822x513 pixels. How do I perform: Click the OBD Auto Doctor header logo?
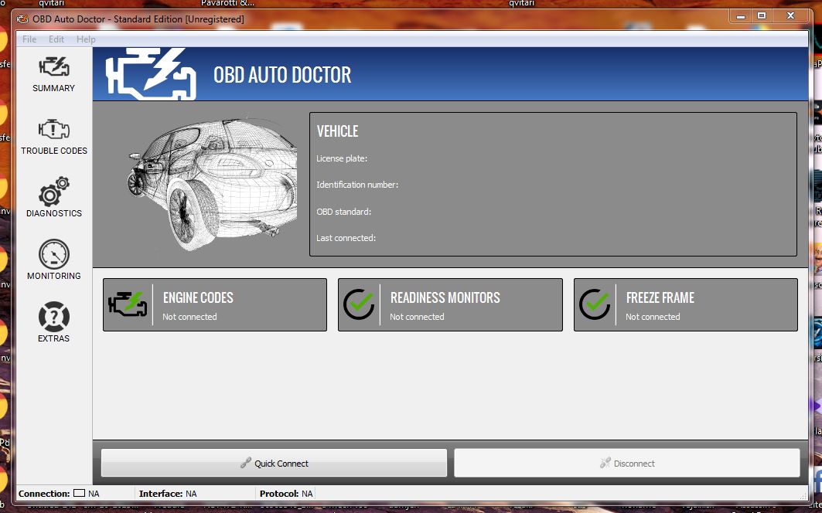(151, 74)
